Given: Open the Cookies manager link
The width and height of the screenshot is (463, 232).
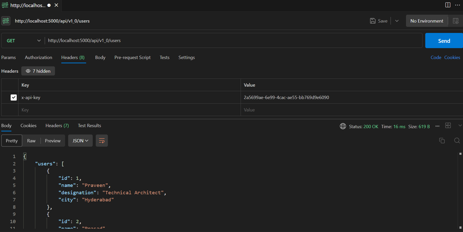Looking at the screenshot, I should tap(452, 57).
